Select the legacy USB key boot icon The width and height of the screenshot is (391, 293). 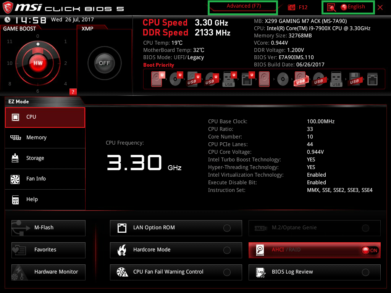point(336,79)
